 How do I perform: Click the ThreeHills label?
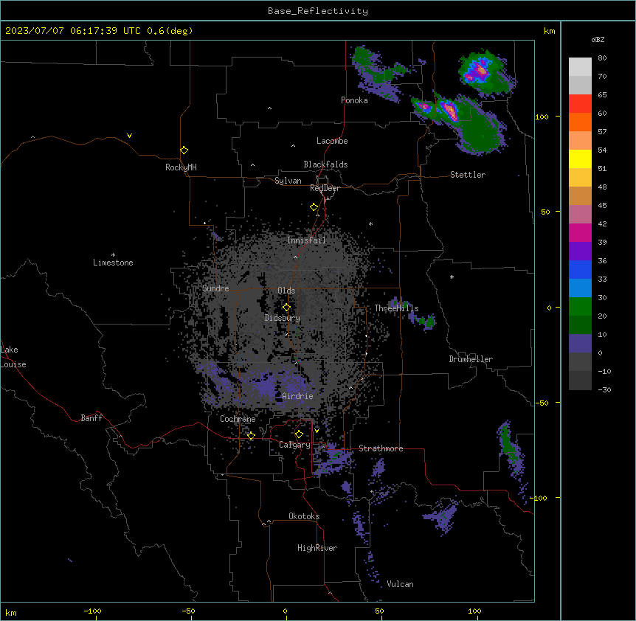click(396, 308)
